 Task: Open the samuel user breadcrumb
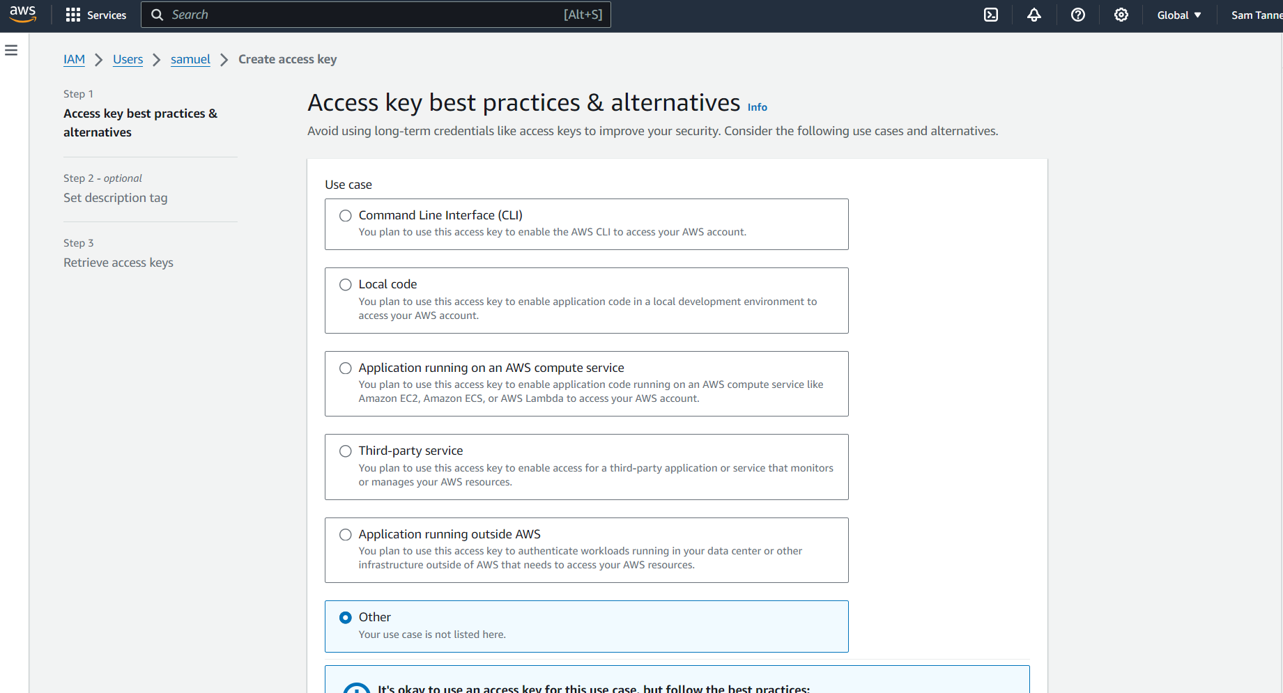[190, 59]
